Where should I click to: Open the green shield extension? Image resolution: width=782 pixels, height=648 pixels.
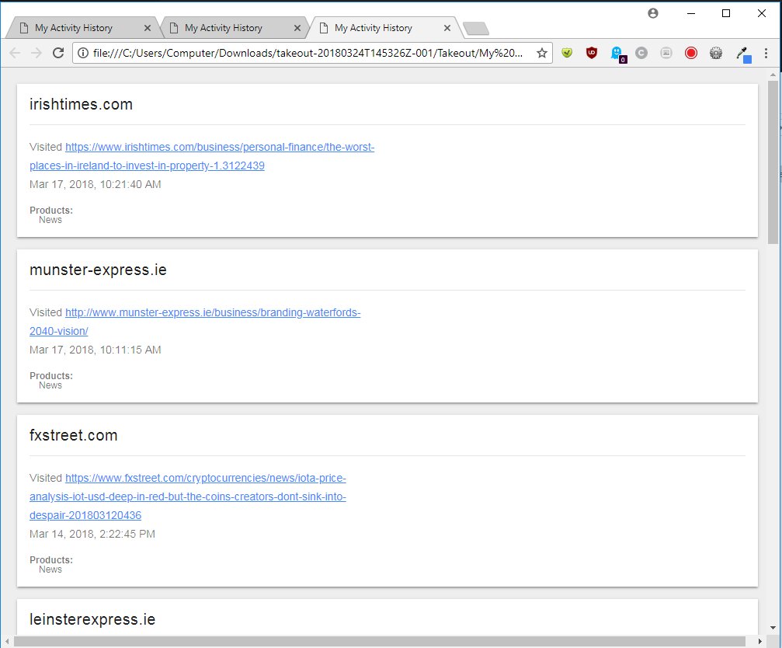[567, 53]
